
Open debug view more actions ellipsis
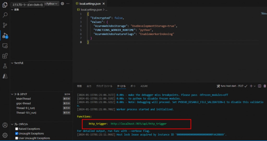68,4
